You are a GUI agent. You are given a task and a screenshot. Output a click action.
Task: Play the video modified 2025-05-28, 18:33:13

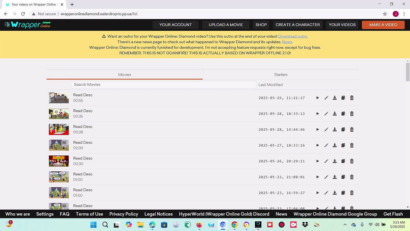[317, 114]
